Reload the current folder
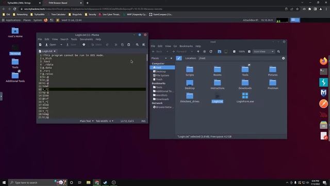Image resolution: width=330 pixels, height=186 pixels. (x=211, y=52)
